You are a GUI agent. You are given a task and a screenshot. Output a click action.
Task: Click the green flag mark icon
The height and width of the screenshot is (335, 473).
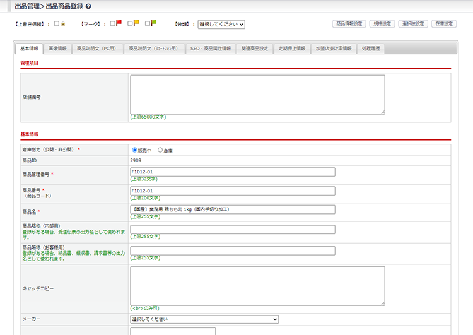[x=154, y=24]
